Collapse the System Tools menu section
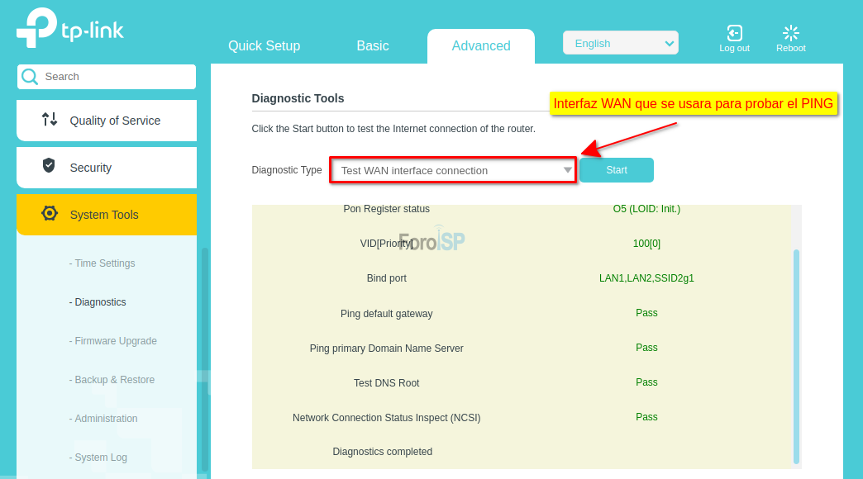 point(106,215)
